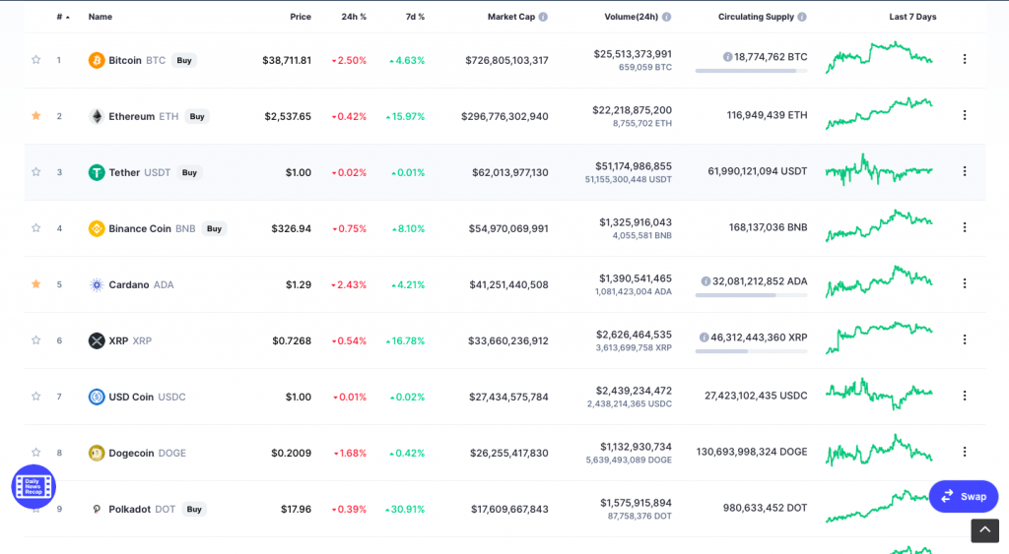Open Ethereum 7-day sparkline chart
The image size is (1009, 554).
click(x=879, y=114)
